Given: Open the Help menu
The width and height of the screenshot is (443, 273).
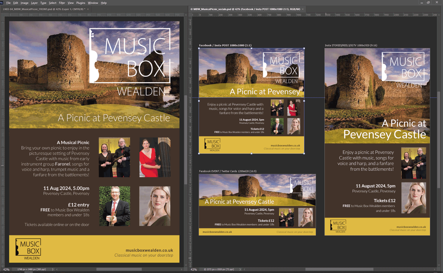Looking at the screenshot, I should (104, 3).
